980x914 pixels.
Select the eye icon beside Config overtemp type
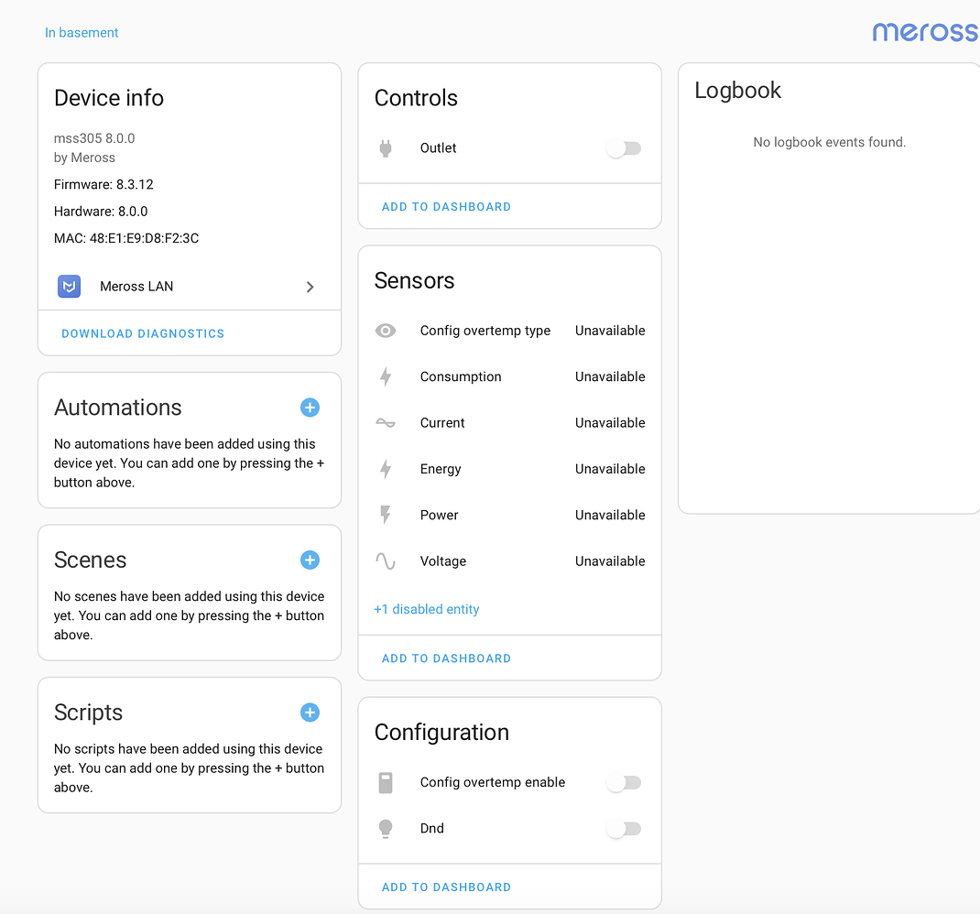(x=386, y=331)
